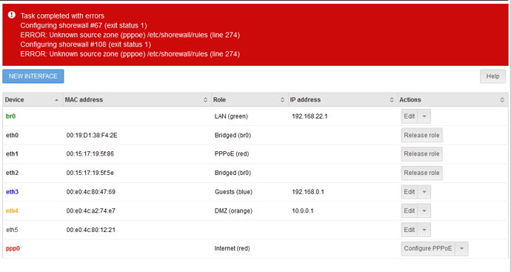Click the Guests (blue) role cell
This screenshot has height=272, width=511.
(233, 192)
